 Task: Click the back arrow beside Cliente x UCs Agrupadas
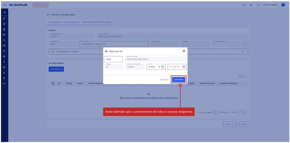pyautogui.click(x=48, y=15)
